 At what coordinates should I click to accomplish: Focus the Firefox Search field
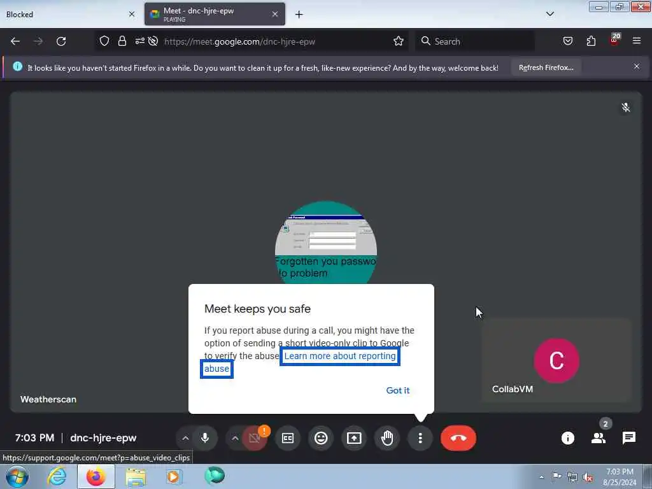click(475, 41)
